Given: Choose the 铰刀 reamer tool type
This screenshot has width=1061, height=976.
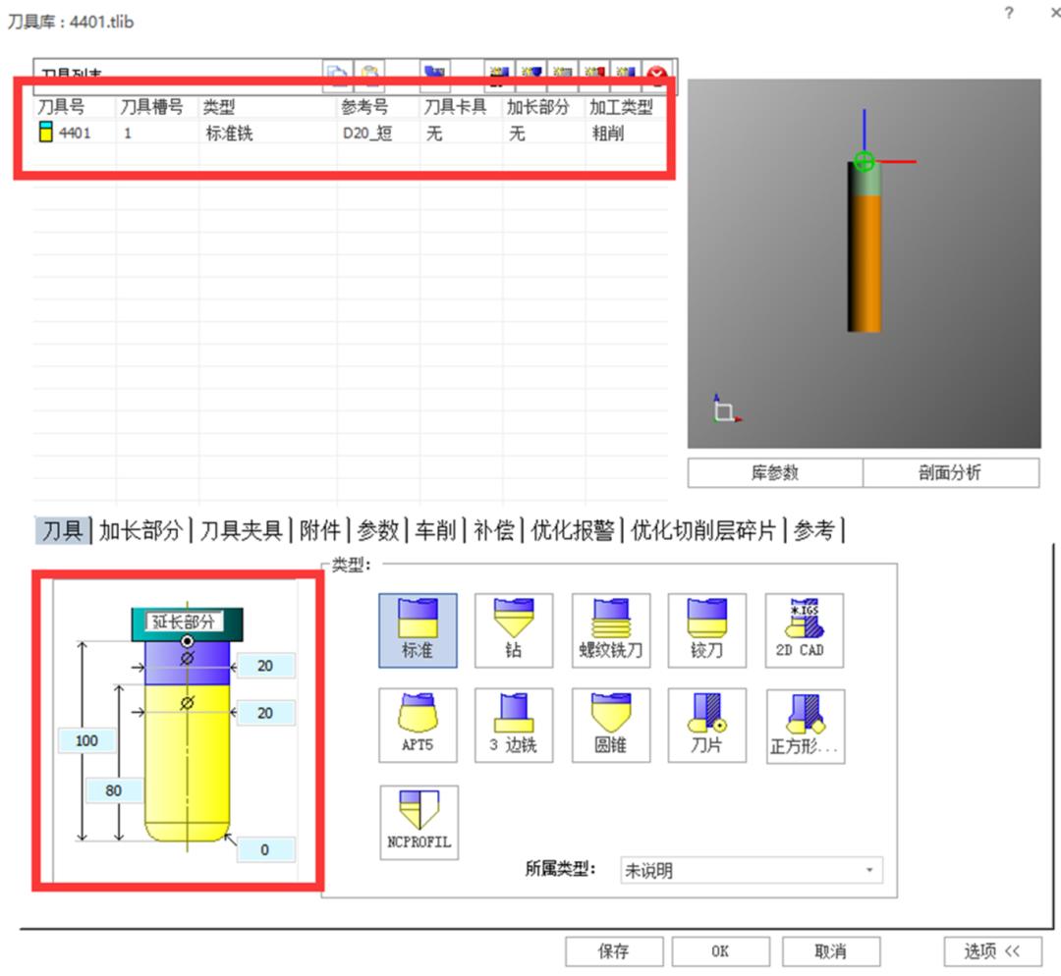Looking at the screenshot, I should pos(707,630).
